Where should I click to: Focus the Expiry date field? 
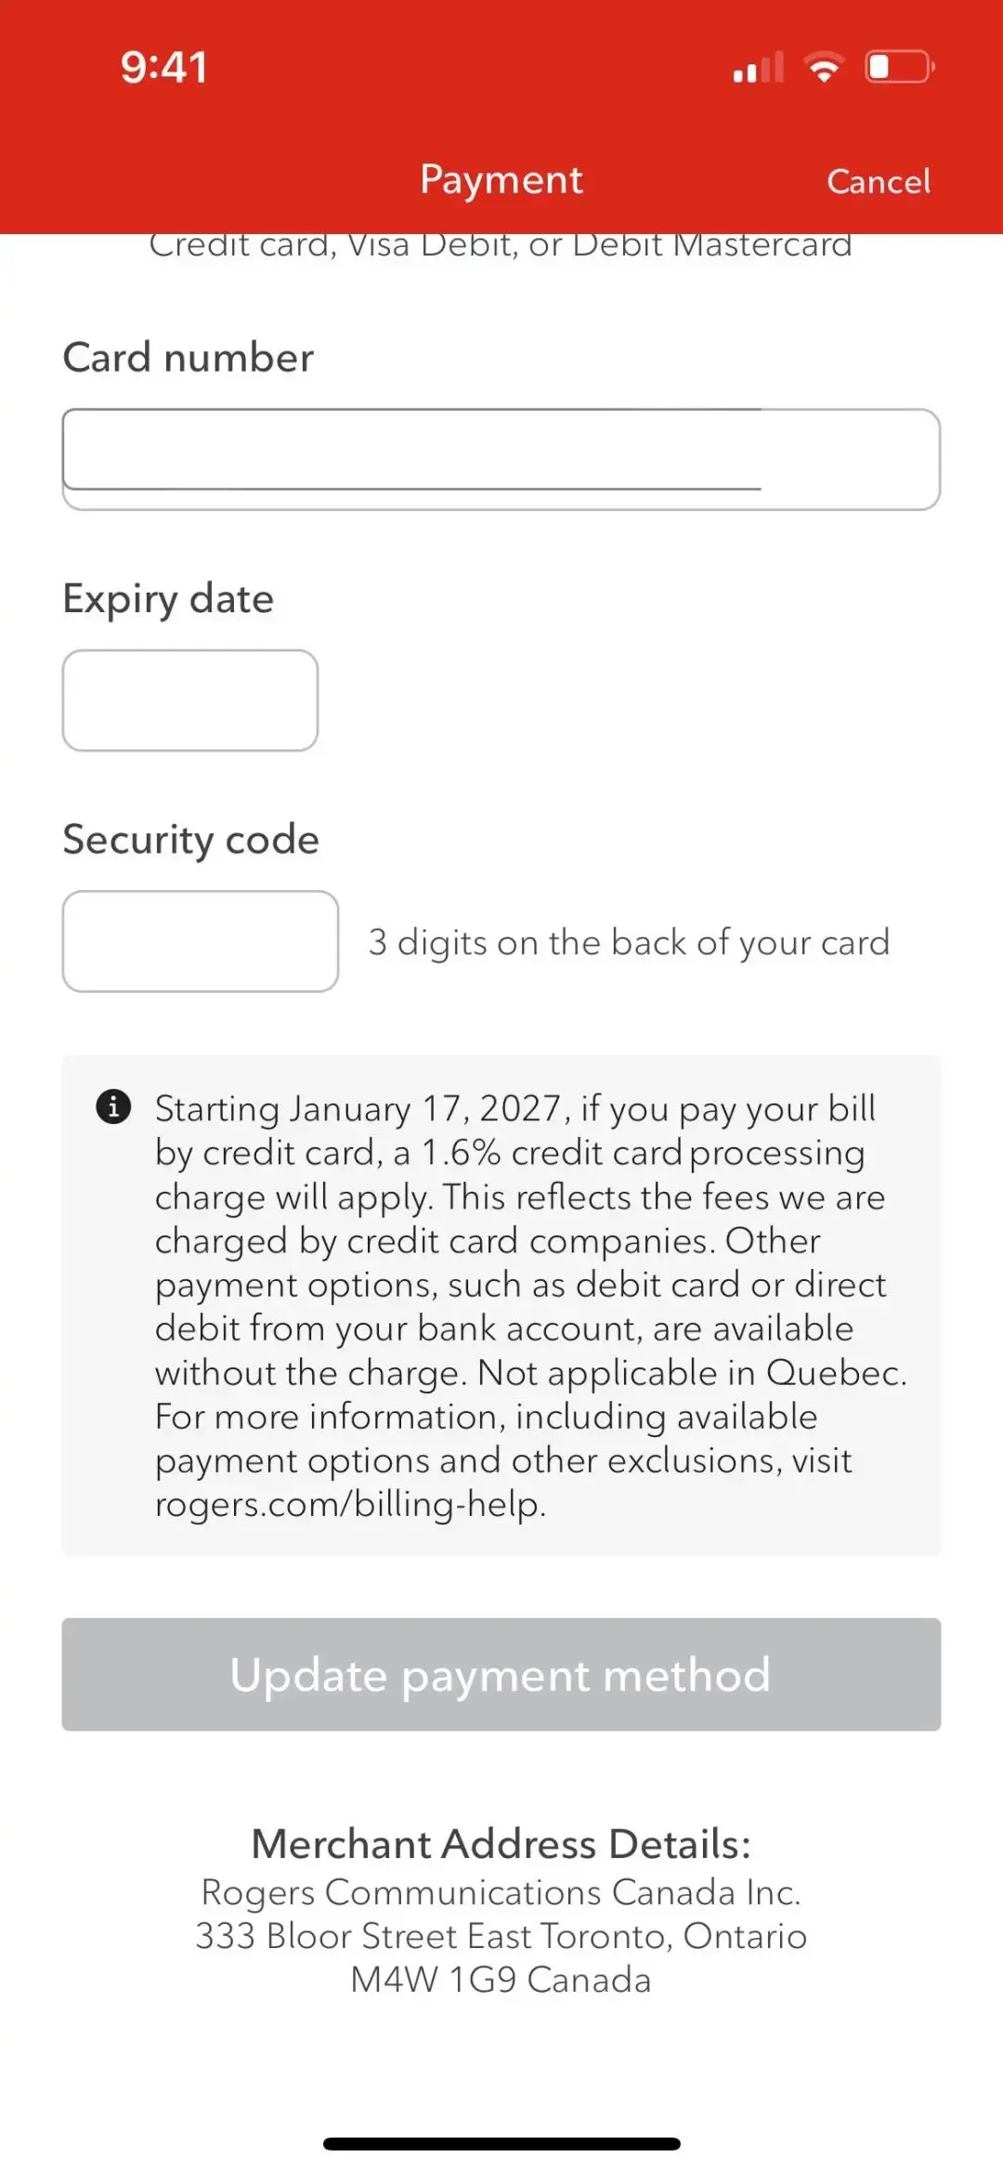190,700
